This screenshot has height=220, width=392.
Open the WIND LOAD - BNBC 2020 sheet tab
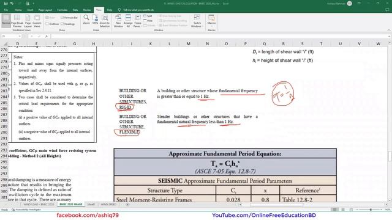pyautogui.click(x=39, y=205)
